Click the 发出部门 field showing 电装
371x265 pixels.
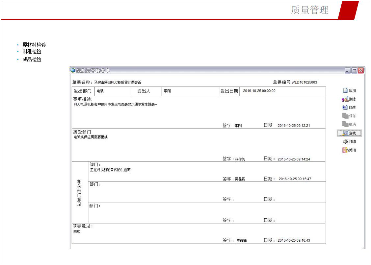[113, 91]
